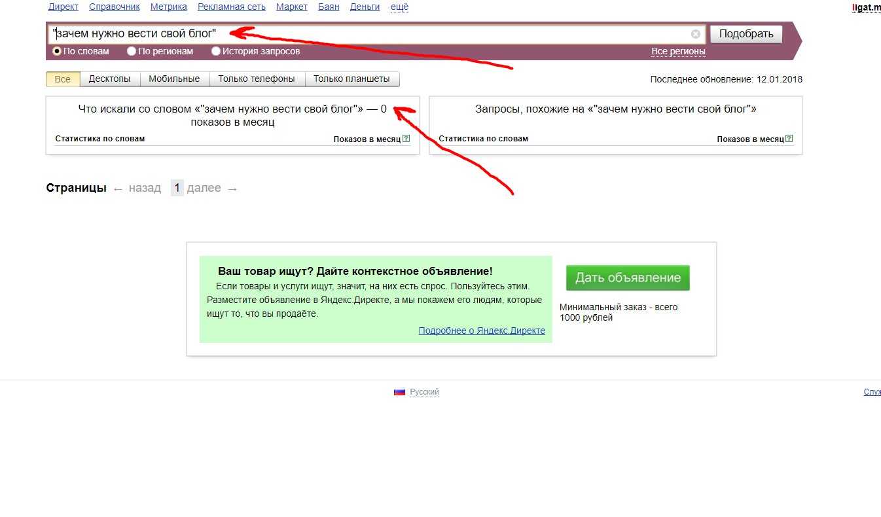This screenshot has height=517, width=881.
Task: Open the Метрика link
Action: pyautogui.click(x=169, y=7)
